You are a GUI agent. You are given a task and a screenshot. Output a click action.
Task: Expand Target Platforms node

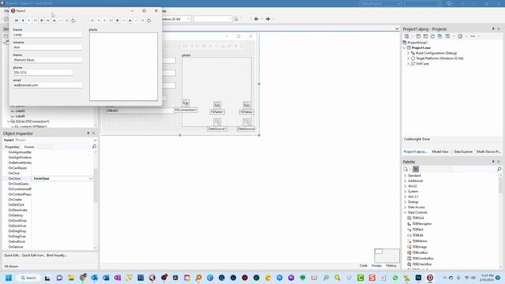coord(409,58)
